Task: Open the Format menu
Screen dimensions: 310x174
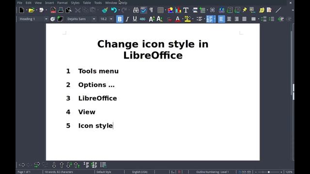Action: (x=62, y=3)
